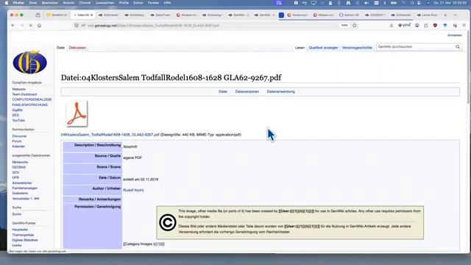
Task: Open the Verlustlisten 1. WK link
Action: click(x=26, y=199)
